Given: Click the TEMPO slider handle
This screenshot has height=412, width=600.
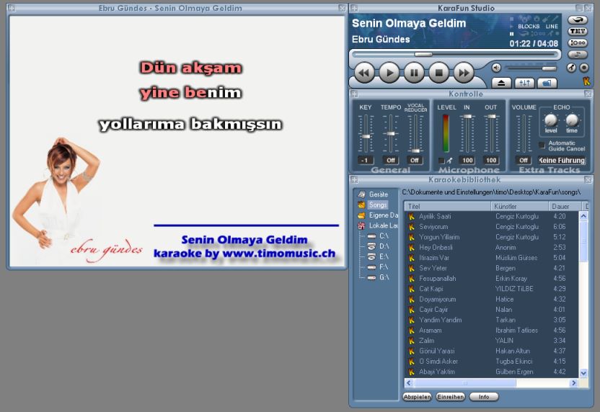Looking at the screenshot, I should [x=391, y=134].
